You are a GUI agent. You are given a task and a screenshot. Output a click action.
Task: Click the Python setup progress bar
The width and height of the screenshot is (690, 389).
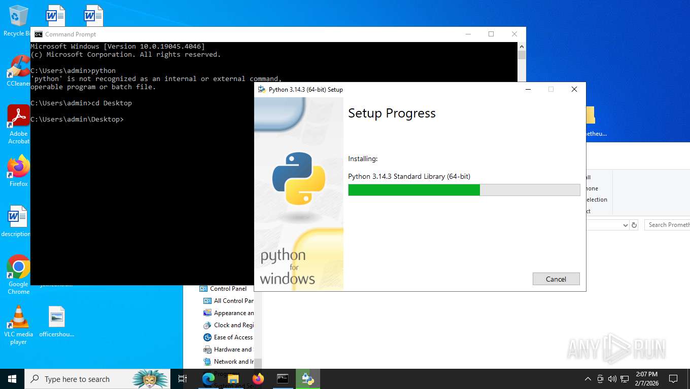[x=464, y=190]
